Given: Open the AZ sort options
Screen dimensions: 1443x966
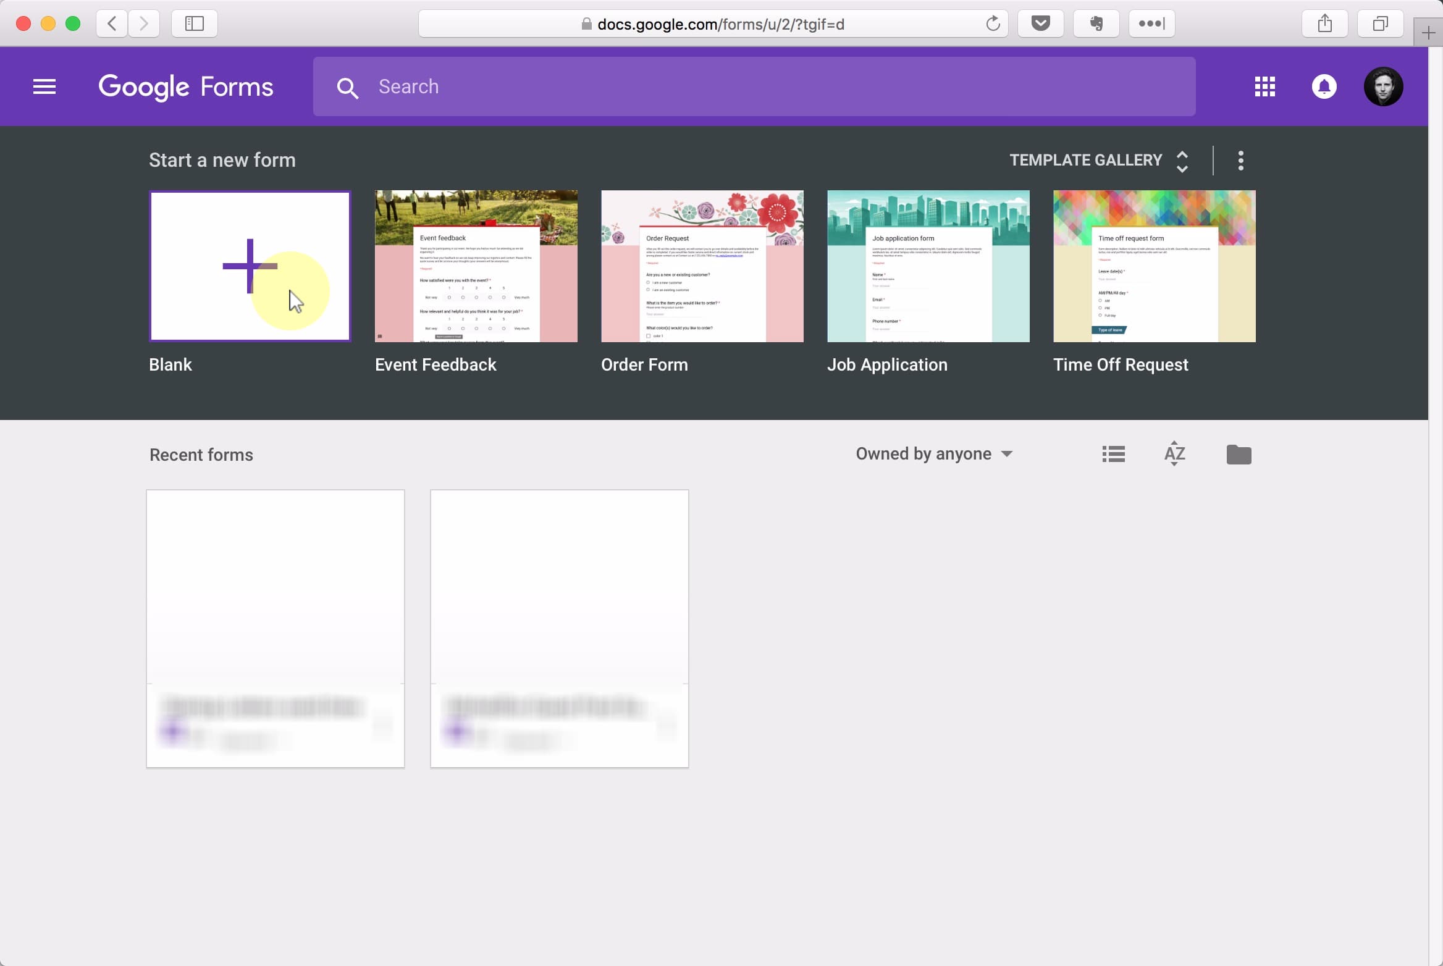Looking at the screenshot, I should point(1174,454).
